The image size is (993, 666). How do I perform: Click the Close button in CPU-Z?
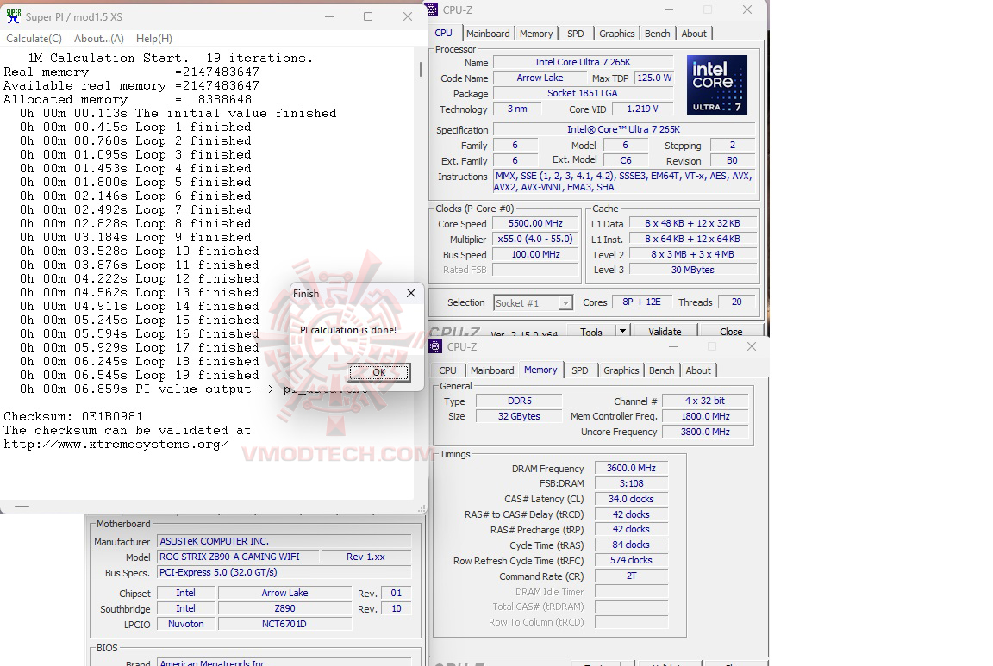tap(731, 330)
